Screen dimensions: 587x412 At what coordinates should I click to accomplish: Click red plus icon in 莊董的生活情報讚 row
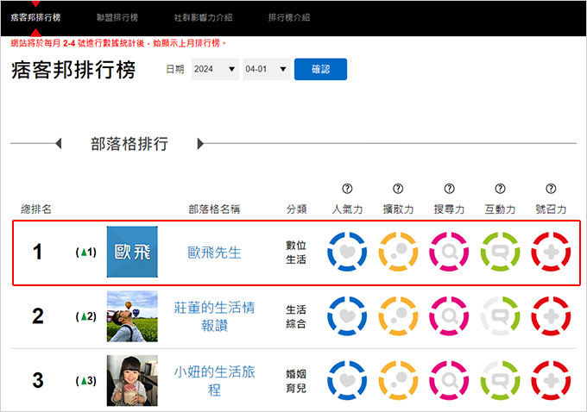551,316
